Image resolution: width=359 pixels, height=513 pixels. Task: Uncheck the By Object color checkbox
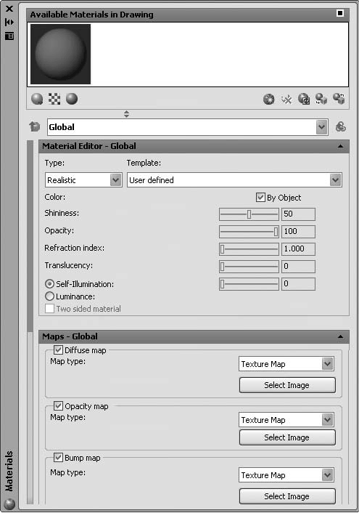click(x=260, y=198)
